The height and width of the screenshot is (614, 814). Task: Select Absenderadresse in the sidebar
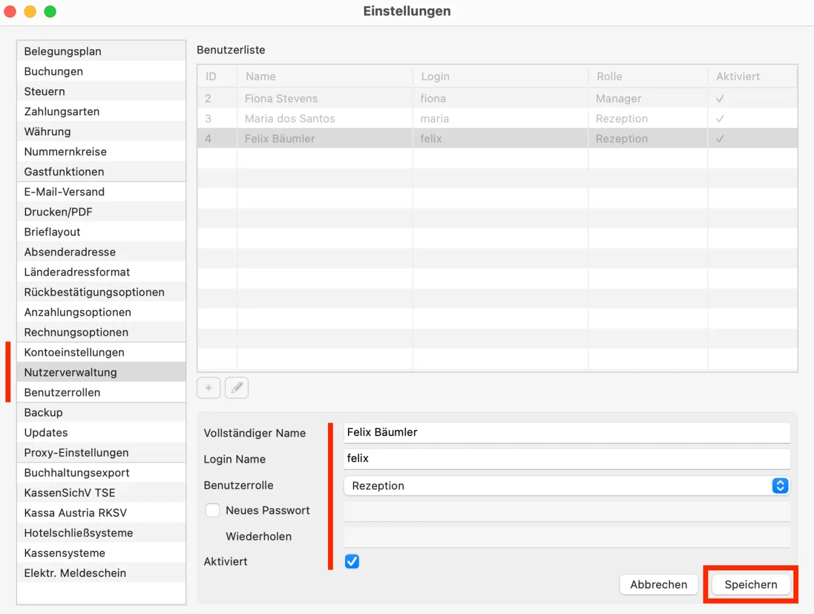tap(101, 251)
